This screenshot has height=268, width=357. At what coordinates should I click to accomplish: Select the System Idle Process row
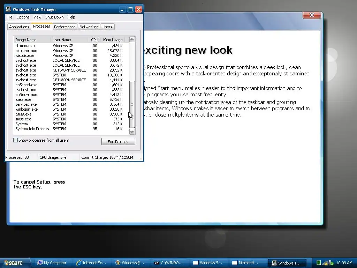[x=69, y=129]
